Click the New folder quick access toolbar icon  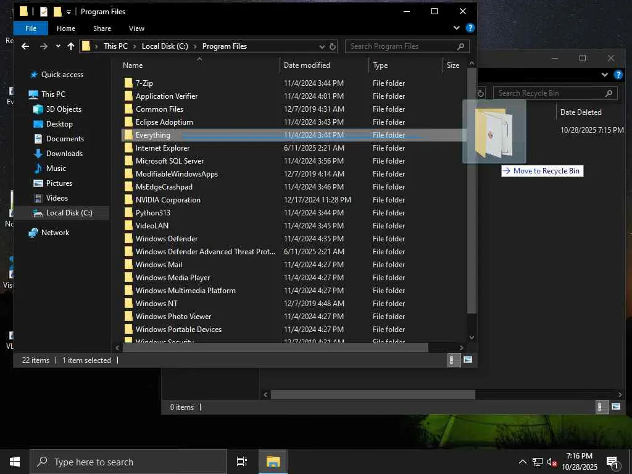[x=57, y=12]
